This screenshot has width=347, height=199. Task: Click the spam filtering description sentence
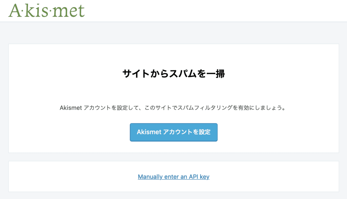(x=173, y=108)
